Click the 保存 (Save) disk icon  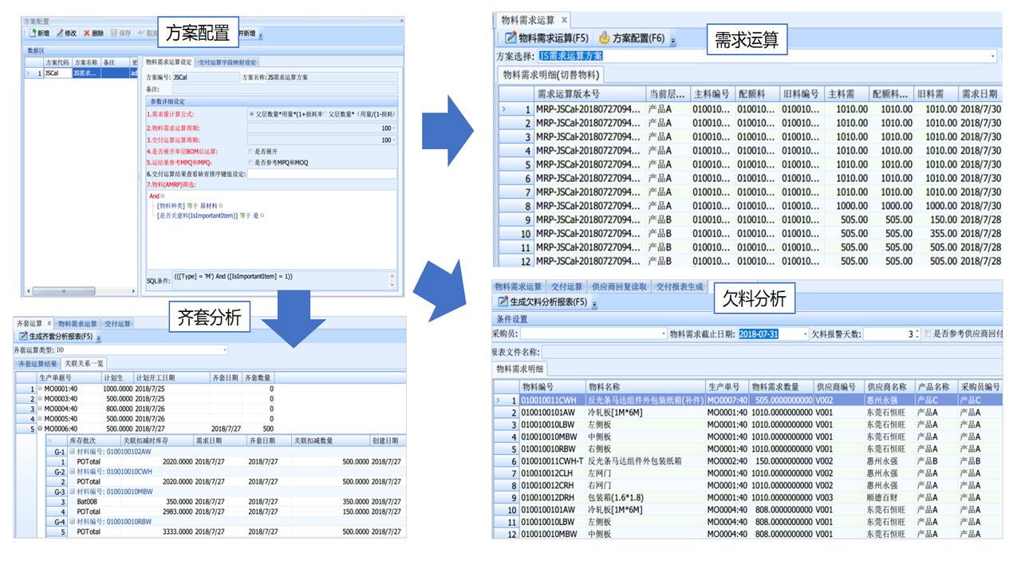tap(112, 34)
